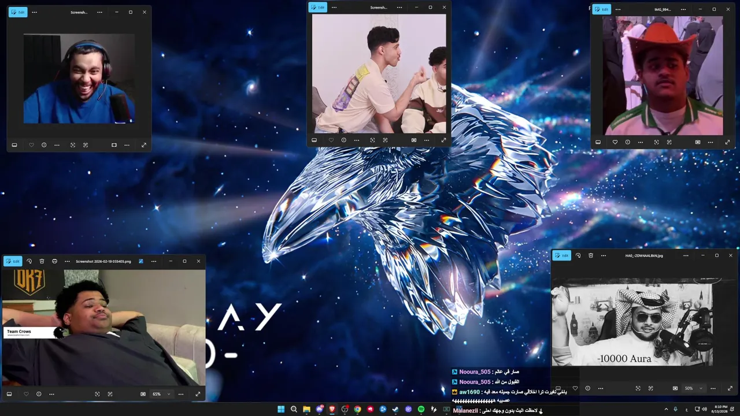Enter fullscreen in the two-men photo window
This screenshot has height=416, width=740.
(x=443, y=140)
